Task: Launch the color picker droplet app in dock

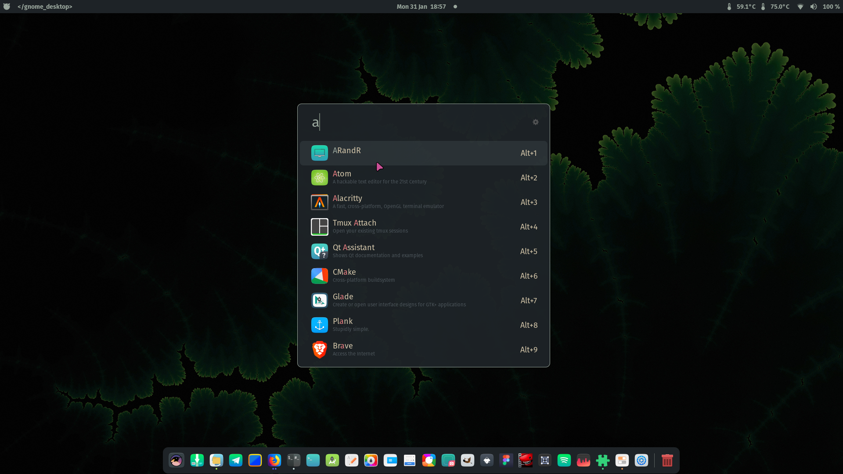Action: click(x=371, y=460)
